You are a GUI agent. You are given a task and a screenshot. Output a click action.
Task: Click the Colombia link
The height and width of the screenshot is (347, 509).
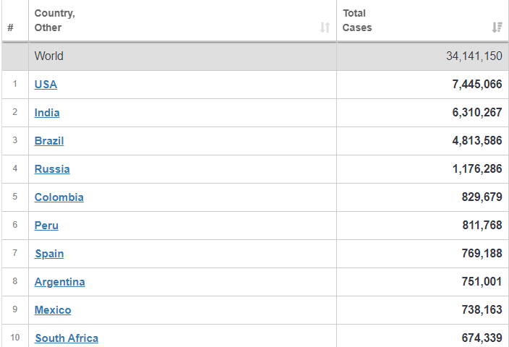(59, 197)
